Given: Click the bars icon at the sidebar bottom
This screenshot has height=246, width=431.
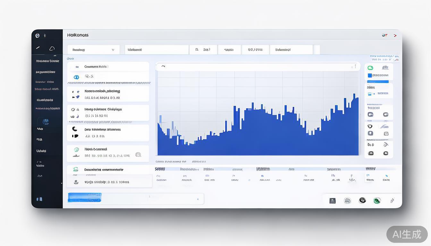Looking at the screenshot, I should coord(39,199).
